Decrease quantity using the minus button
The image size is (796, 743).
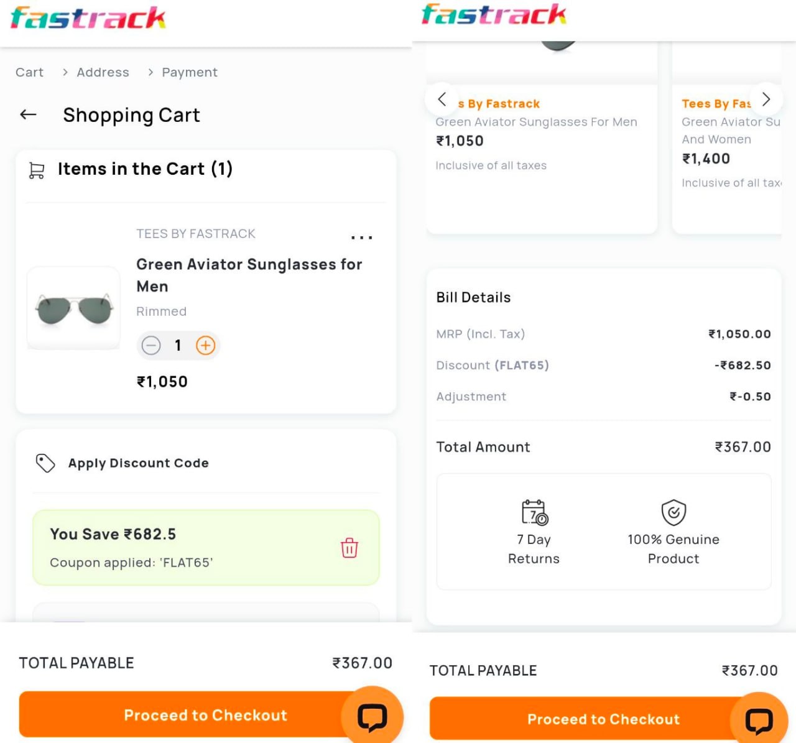[151, 345]
